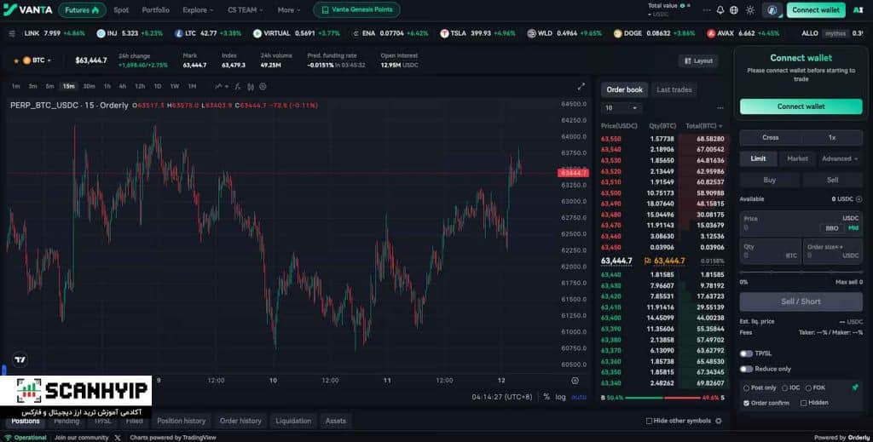The height and width of the screenshot is (442, 873).
Task: Select the Market order type
Action: click(797, 159)
